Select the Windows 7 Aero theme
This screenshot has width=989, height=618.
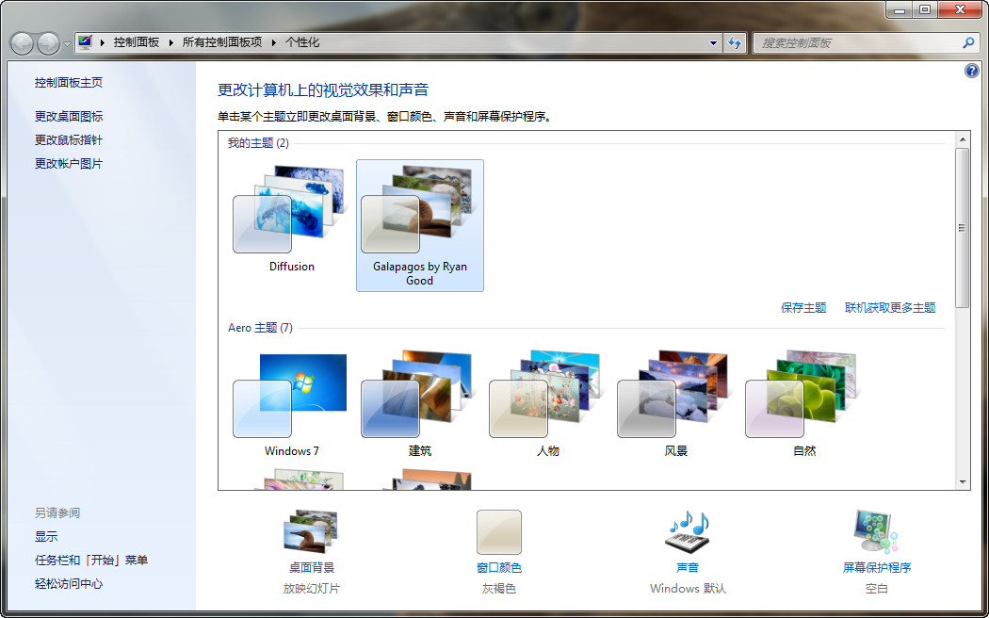(x=291, y=396)
